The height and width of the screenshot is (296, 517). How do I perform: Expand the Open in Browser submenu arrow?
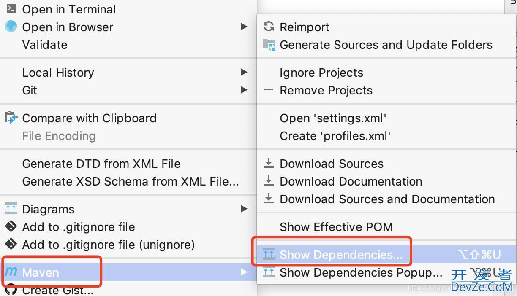click(244, 27)
